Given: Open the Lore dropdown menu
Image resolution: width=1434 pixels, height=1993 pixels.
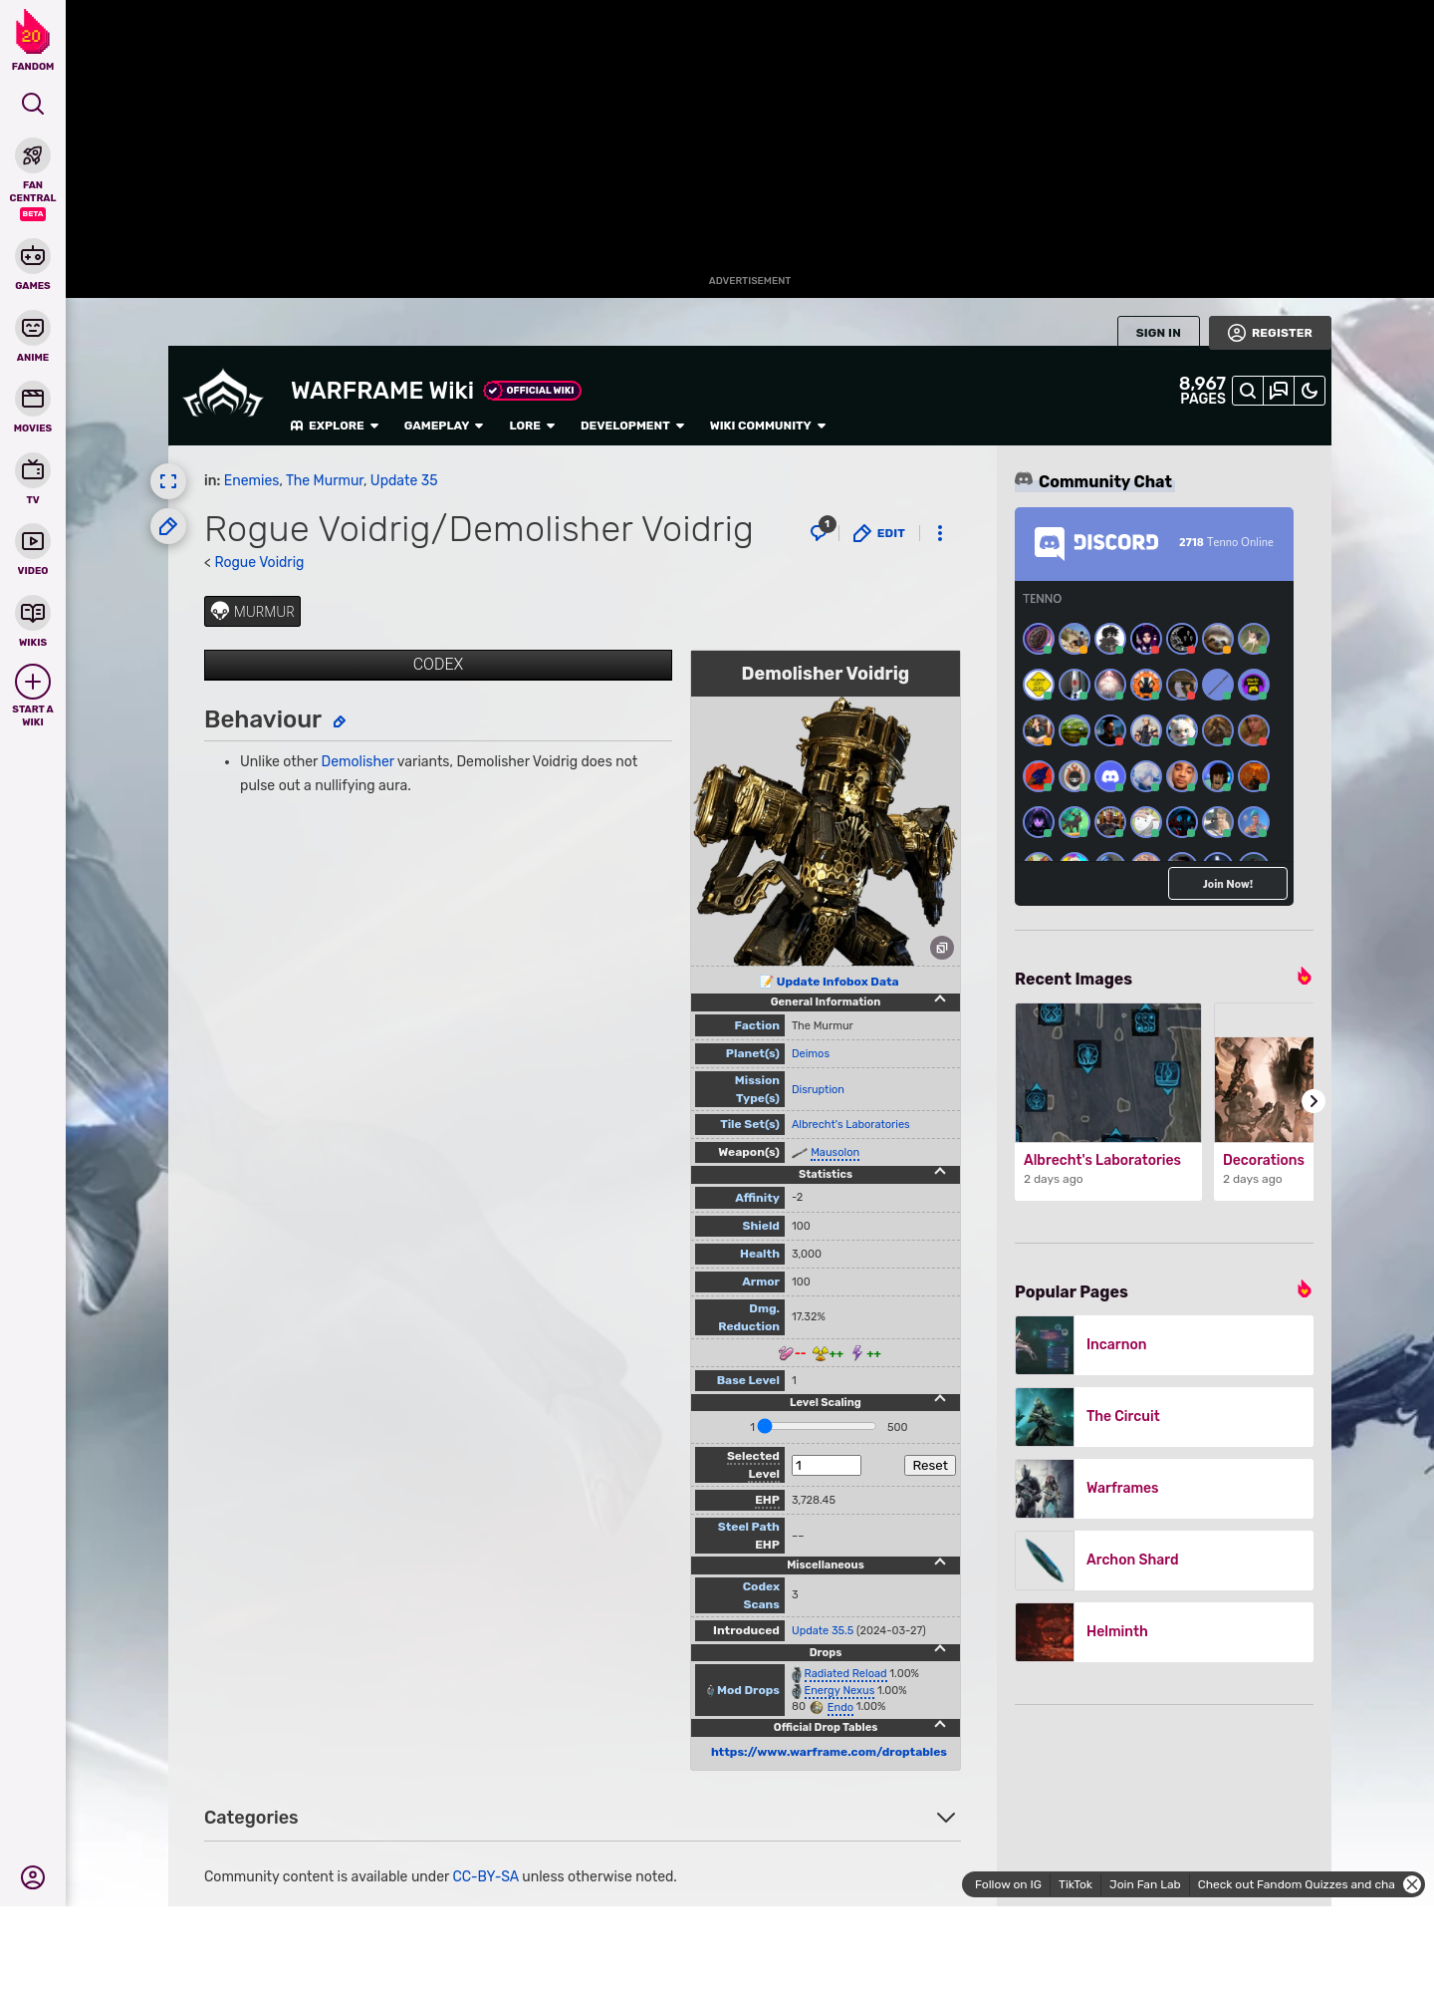Looking at the screenshot, I should [532, 426].
